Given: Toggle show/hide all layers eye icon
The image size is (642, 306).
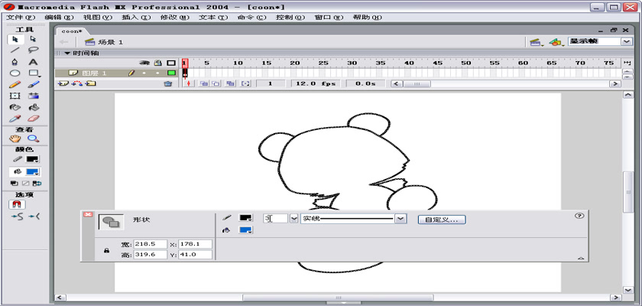Looking at the screenshot, I should click(144, 63).
